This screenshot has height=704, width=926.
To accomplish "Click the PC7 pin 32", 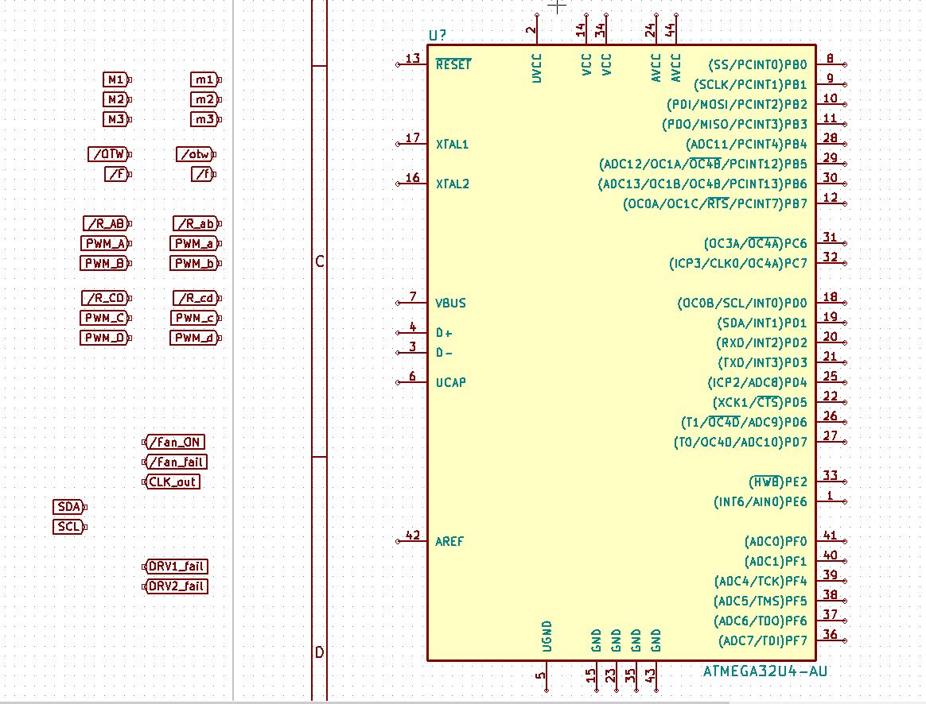I will (x=831, y=263).
